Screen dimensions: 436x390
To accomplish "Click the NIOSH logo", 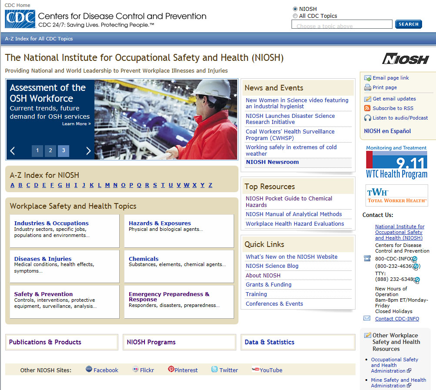I will tap(406, 59).
